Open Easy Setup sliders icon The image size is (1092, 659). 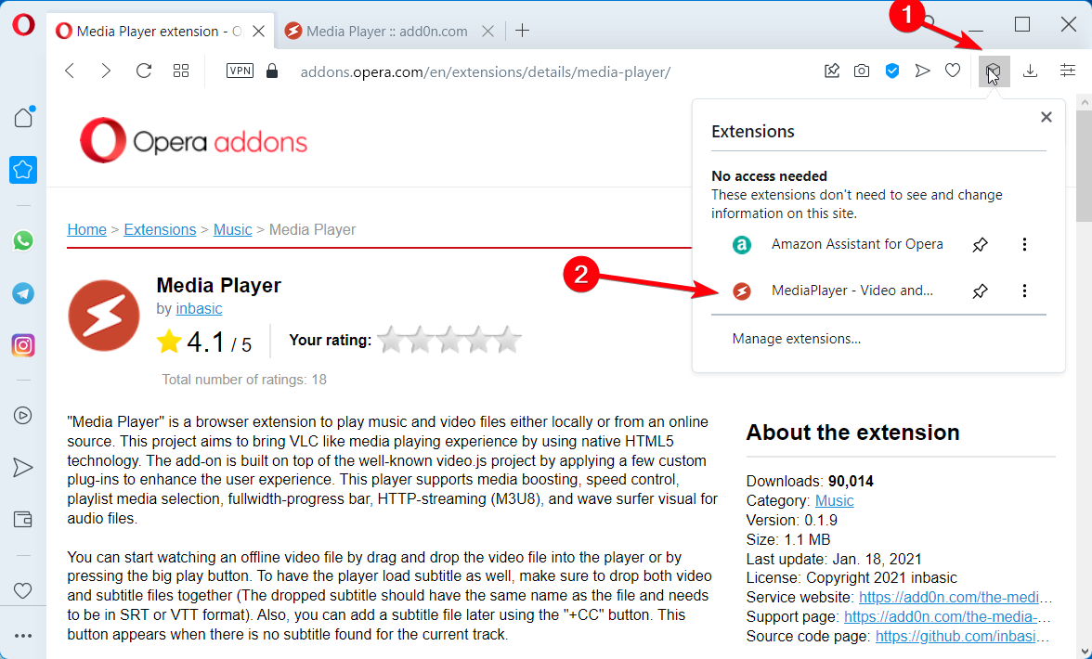click(1068, 71)
